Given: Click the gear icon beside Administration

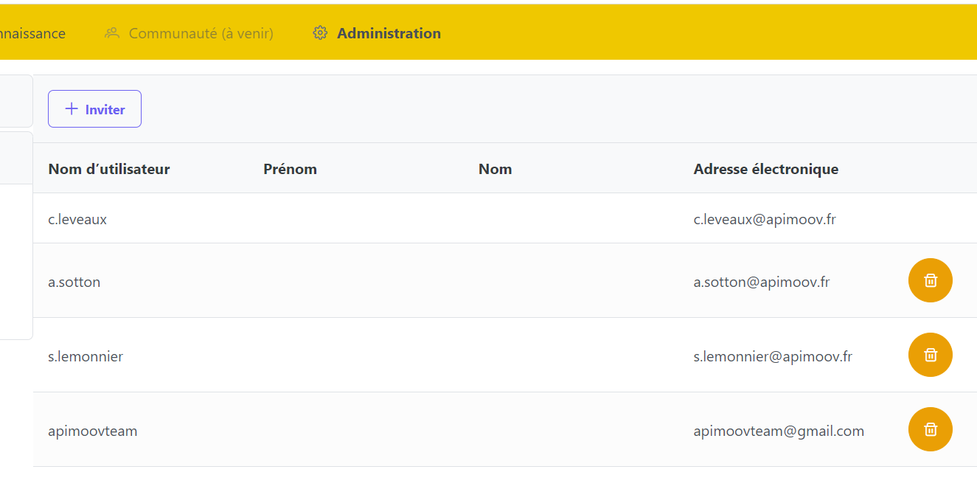Looking at the screenshot, I should pyautogui.click(x=320, y=33).
